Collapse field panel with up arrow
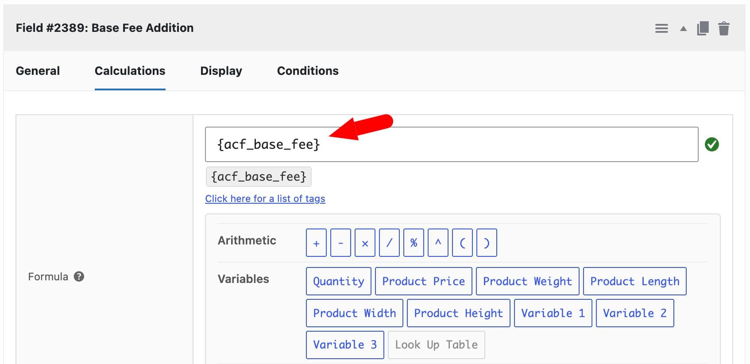The image size is (750, 364). 683,29
